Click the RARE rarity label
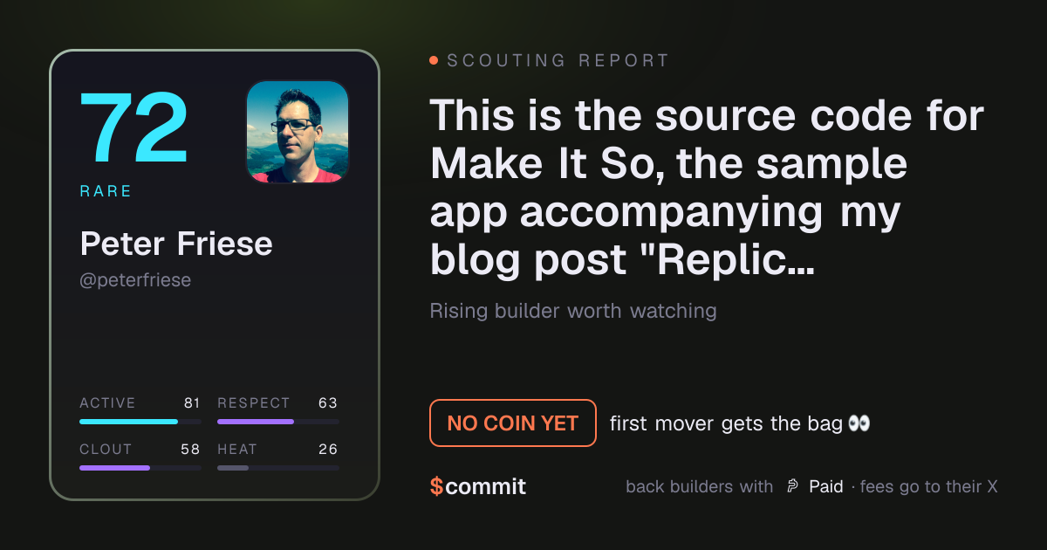 tap(106, 191)
